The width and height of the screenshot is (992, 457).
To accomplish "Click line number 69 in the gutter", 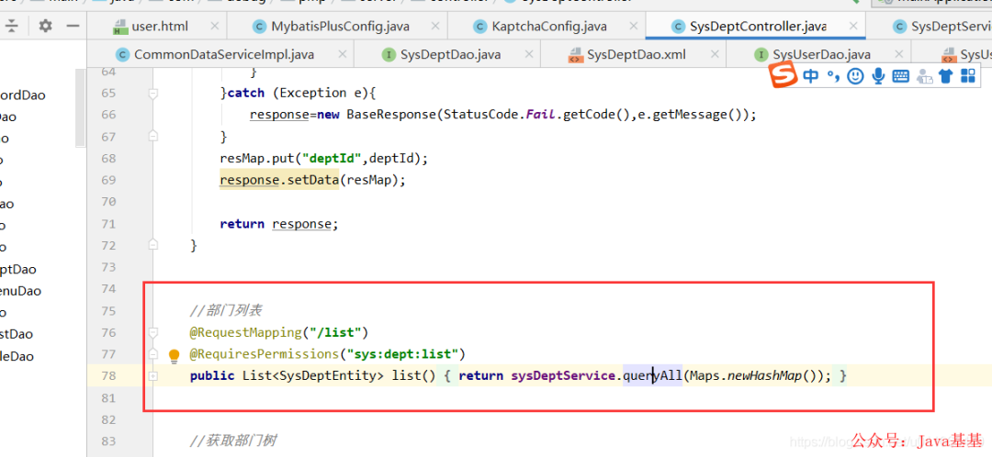I will click(x=108, y=180).
